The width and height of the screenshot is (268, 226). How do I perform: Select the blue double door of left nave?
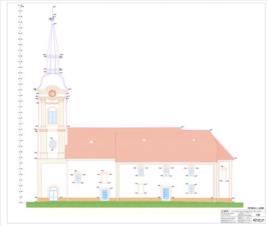[105, 194]
